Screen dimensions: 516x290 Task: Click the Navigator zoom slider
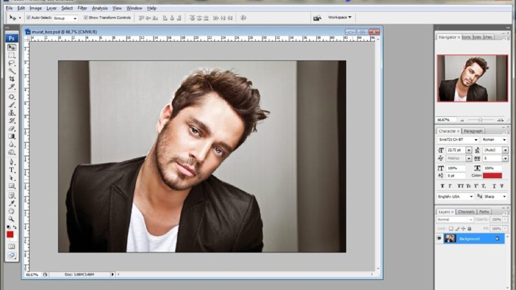[x=481, y=120]
